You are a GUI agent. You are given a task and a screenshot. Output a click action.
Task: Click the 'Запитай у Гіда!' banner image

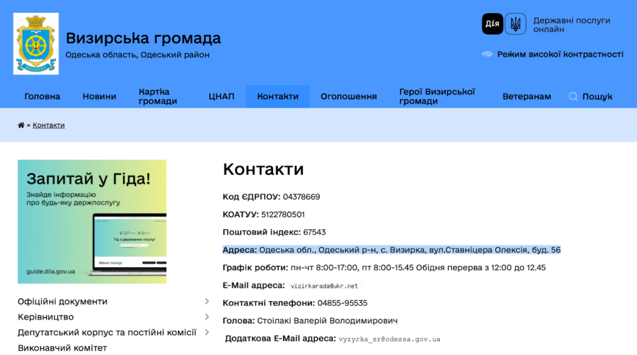point(92,222)
